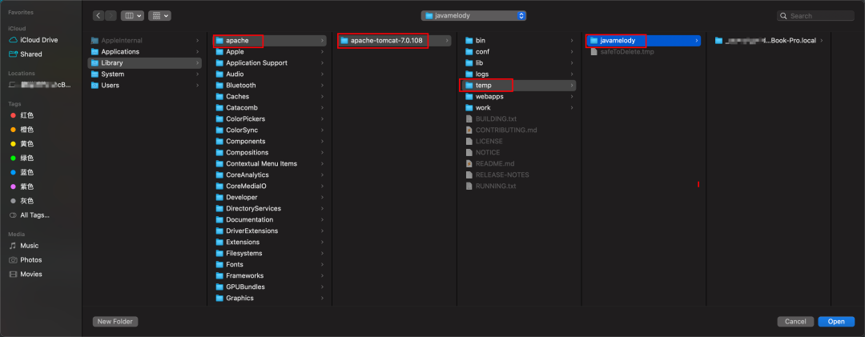Select the Graphics folder
Viewport: 865px width, 337px height.
pos(269,299)
